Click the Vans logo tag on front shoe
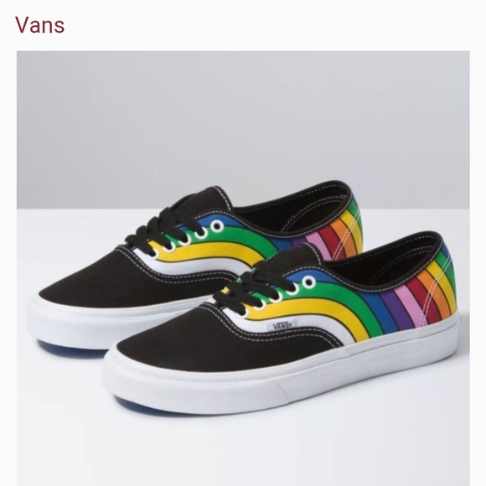The image size is (486, 486). click(282, 325)
